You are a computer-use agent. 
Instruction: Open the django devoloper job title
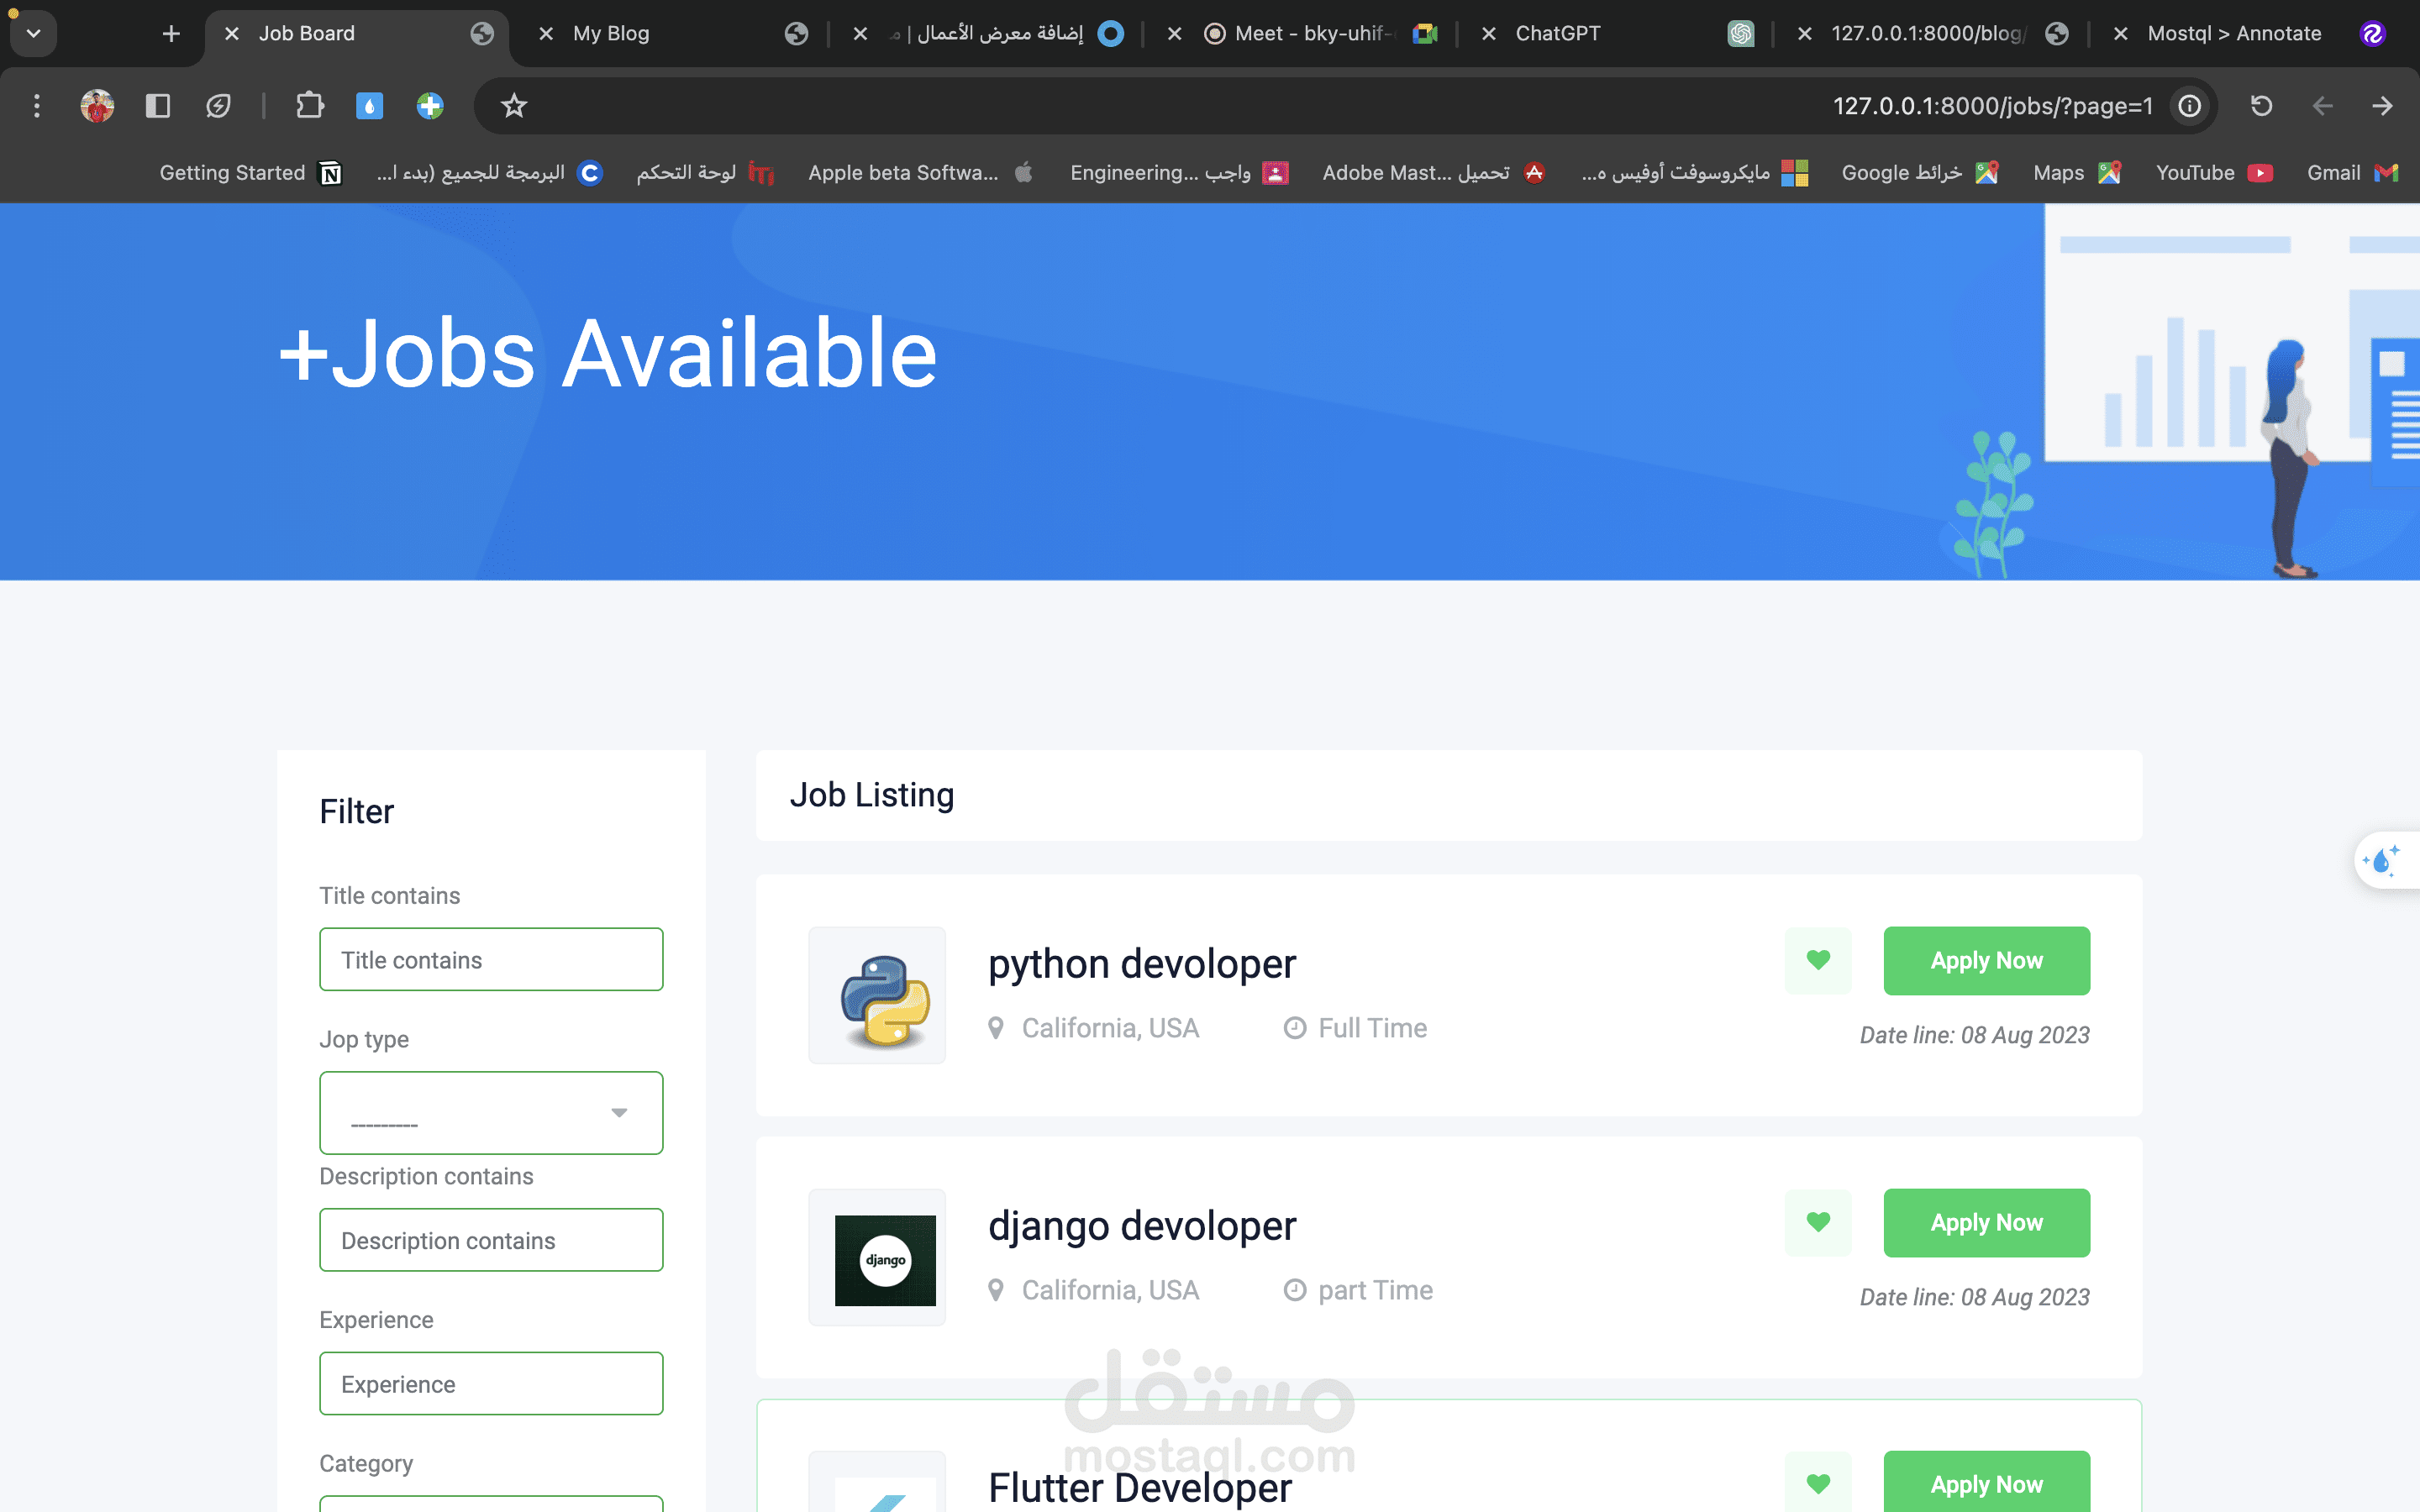1142,1226
